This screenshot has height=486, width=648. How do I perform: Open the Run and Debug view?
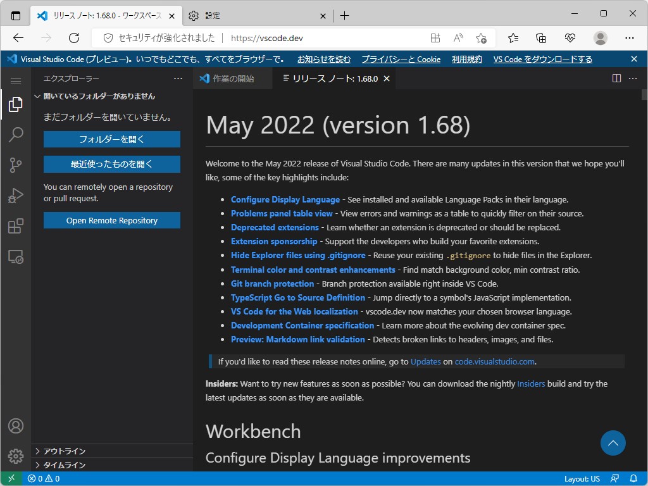click(x=16, y=196)
